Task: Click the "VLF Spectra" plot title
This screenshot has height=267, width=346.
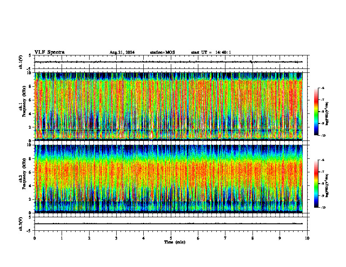Action: (x=49, y=52)
